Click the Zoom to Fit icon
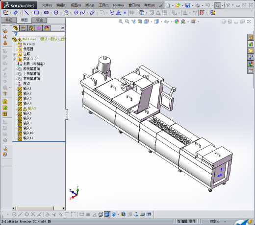The image size is (255, 225). point(121,22)
